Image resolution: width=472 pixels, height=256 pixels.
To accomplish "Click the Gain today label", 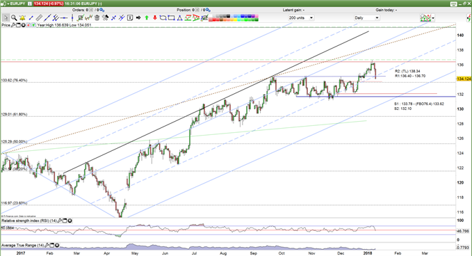I will coord(386,10).
